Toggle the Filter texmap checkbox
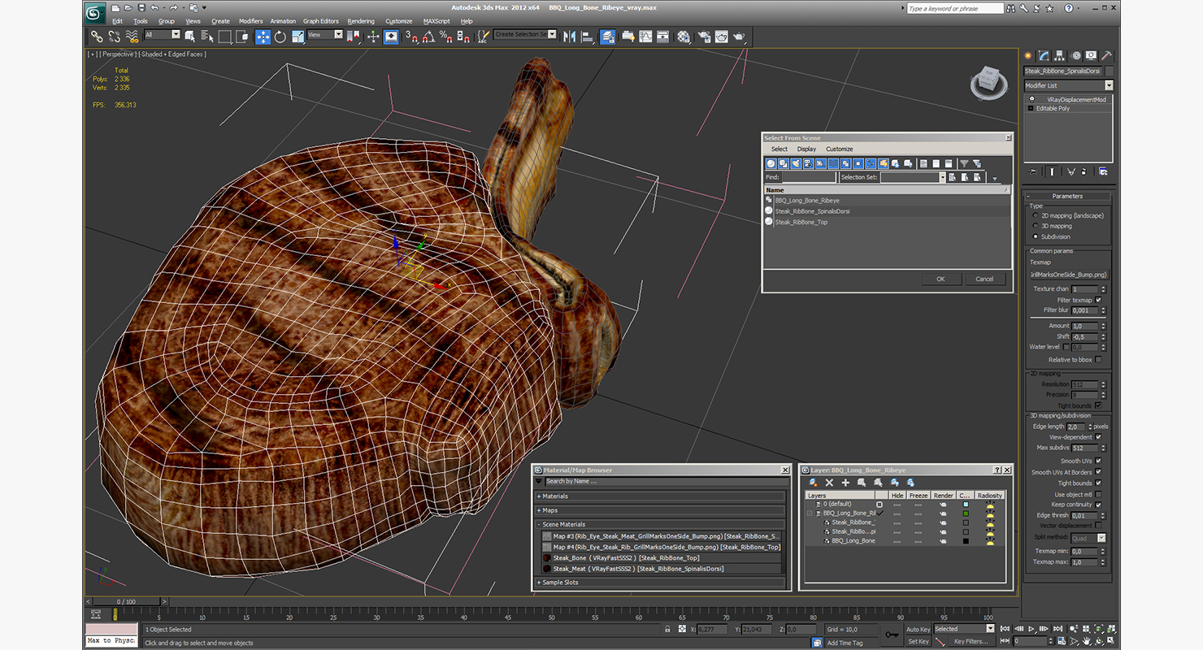1203x650 pixels. (1098, 300)
